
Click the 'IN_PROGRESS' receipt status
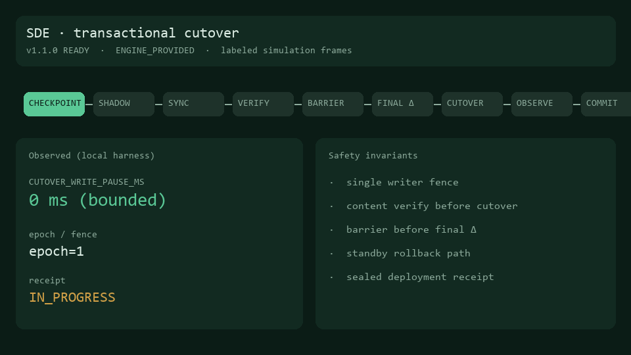tap(72, 297)
